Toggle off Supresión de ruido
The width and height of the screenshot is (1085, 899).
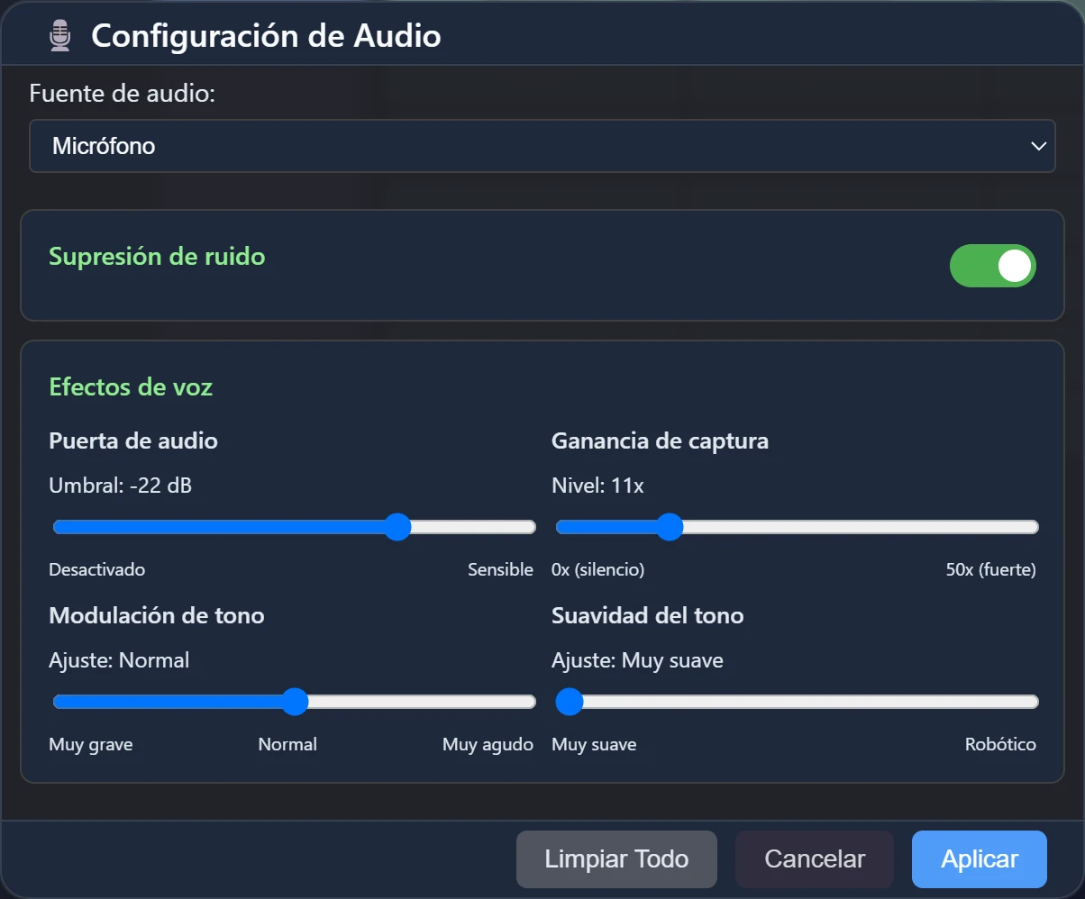click(x=993, y=266)
